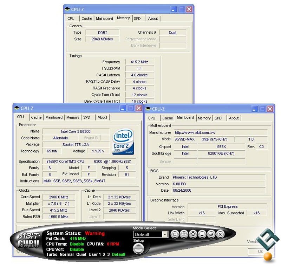The height and width of the screenshot is (267, 281).
Task: Click the Core Speed value 2906.6 MHz
Action: tap(59, 197)
